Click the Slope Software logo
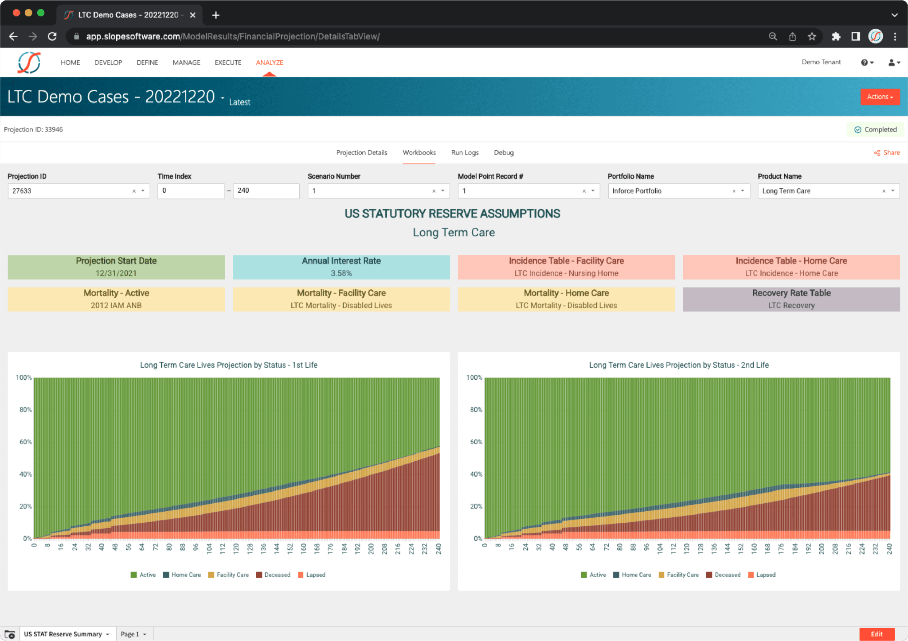Image resolution: width=908 pixels, height=641 pixels. 28,62
